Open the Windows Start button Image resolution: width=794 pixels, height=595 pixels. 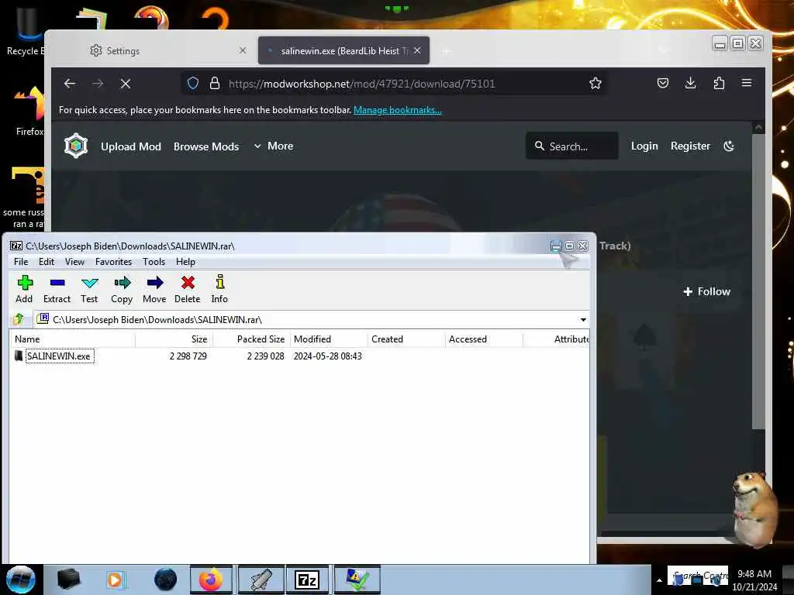tap(20, 580)
